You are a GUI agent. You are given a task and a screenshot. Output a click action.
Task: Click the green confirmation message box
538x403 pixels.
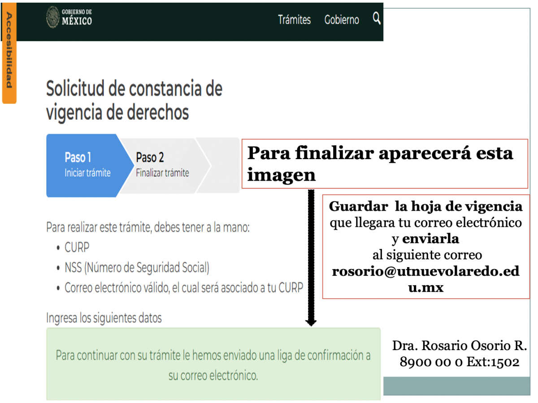(213, 364)
